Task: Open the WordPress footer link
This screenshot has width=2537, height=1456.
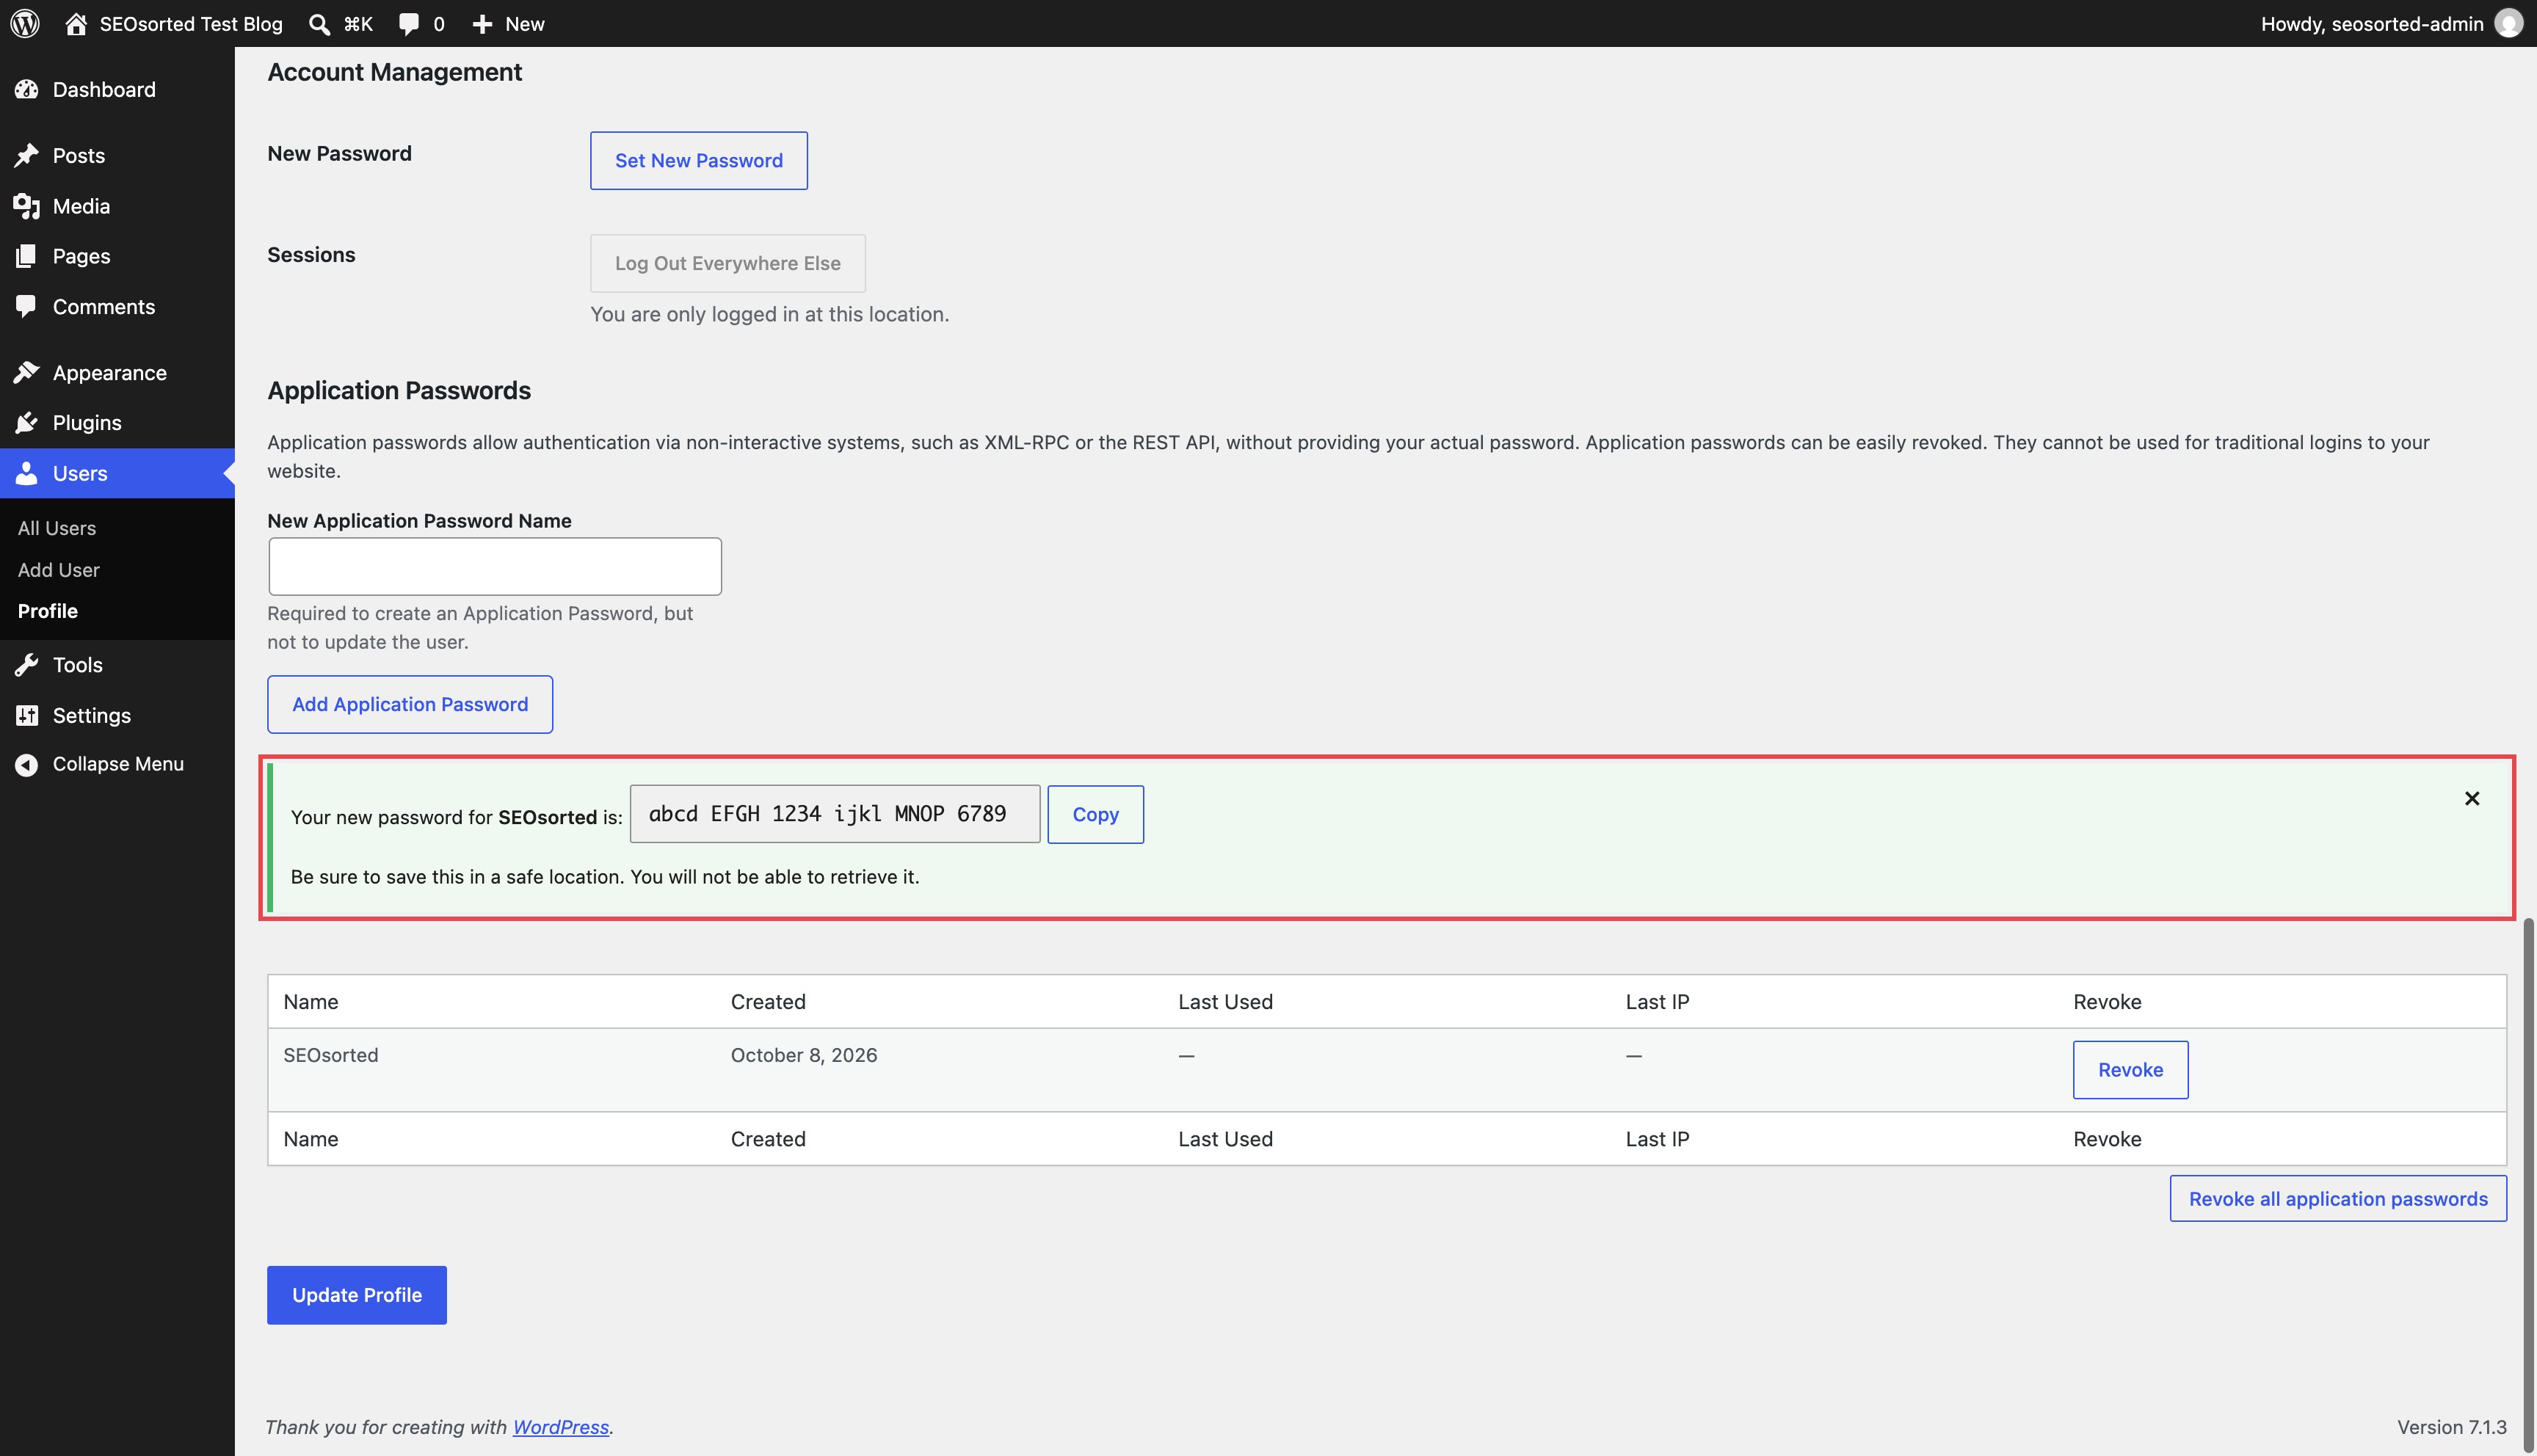Action: click(561, 1427)
